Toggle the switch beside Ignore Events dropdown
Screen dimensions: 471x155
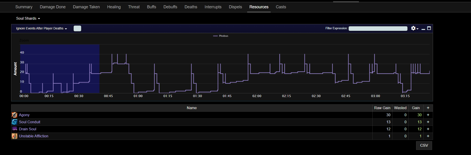pyautogui.click(x=77, y=28)
